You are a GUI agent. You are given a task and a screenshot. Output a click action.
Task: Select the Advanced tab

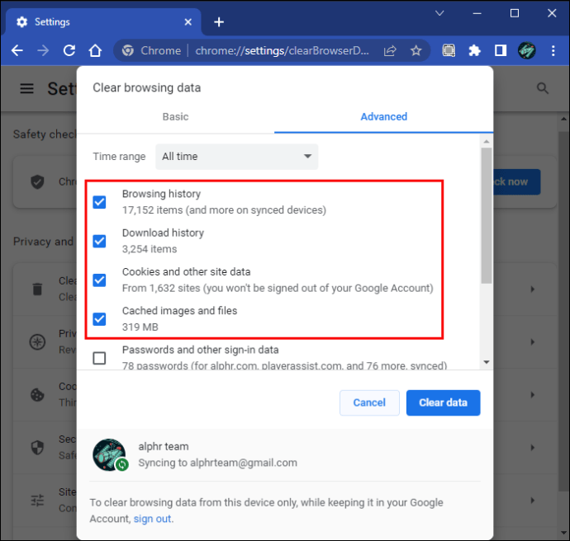click(383, 117)
